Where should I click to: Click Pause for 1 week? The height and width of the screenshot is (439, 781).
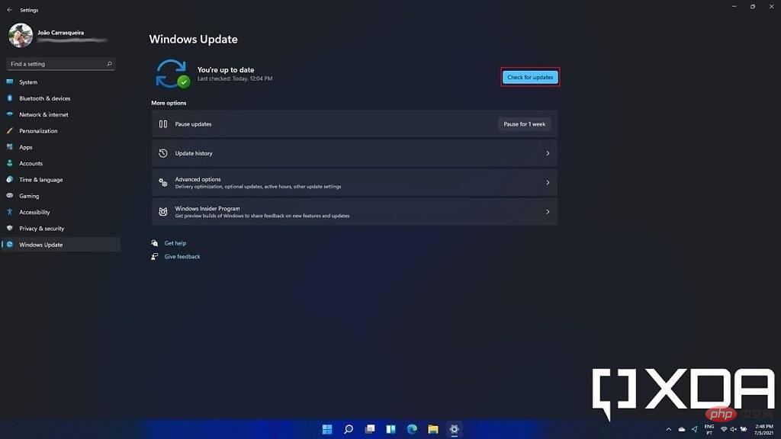[x=524, y=123]
